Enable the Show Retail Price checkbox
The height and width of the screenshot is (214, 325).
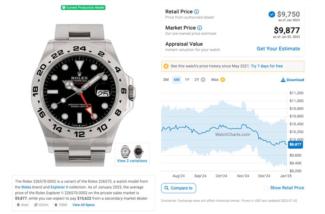point(266,188)
